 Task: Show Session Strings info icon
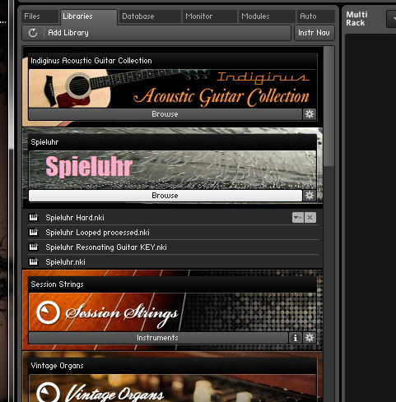(296, 338)
